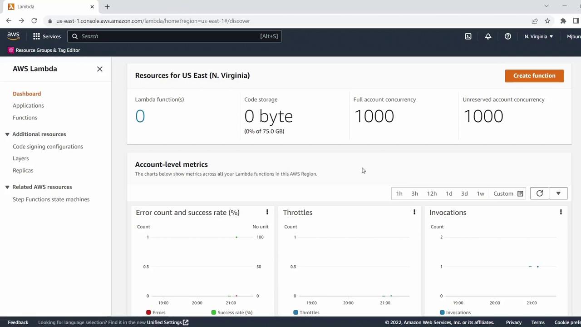Select the 1h time range
This screenshot has height=327, width=581.
click(x=399, y=193)
